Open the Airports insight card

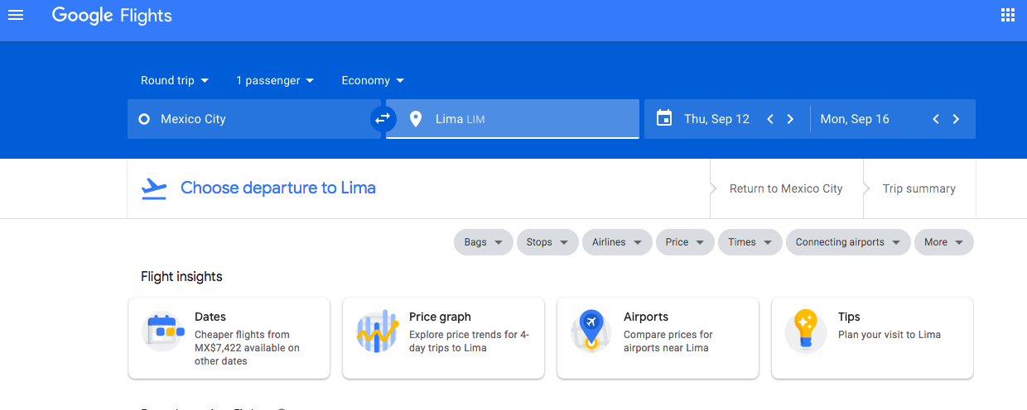(x=658, y=338)
